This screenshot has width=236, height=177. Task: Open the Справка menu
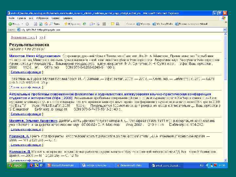pyautogui.click(x=68, y=18)
